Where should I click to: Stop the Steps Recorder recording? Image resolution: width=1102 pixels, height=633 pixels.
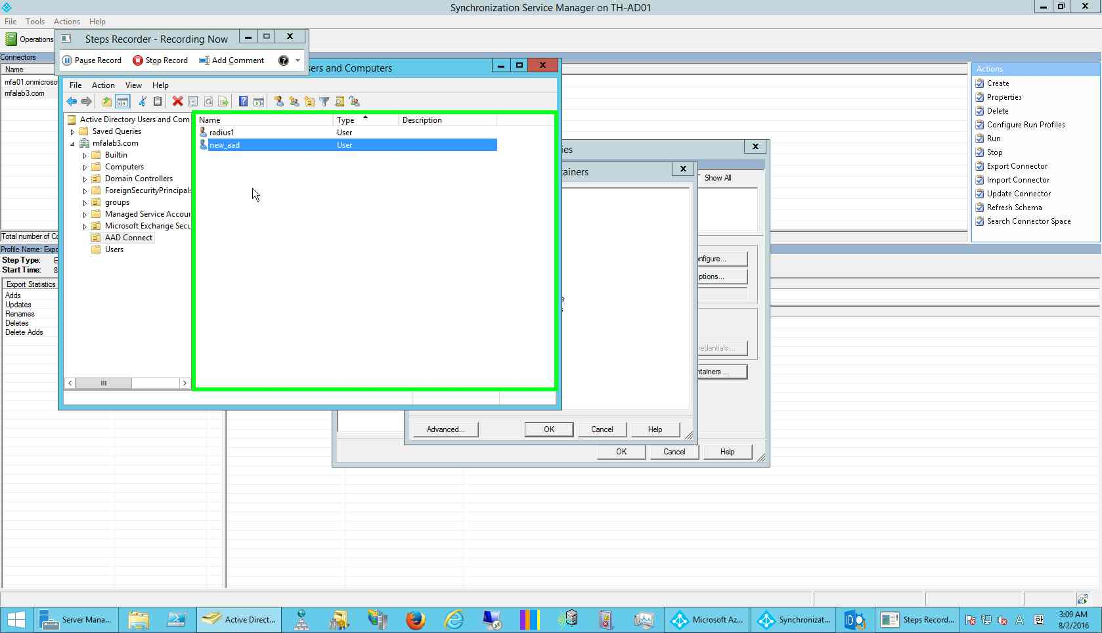(160, 60)
